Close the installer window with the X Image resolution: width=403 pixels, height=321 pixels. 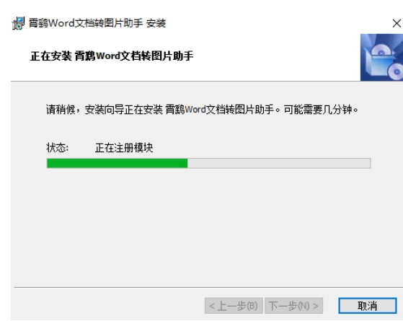397,23
